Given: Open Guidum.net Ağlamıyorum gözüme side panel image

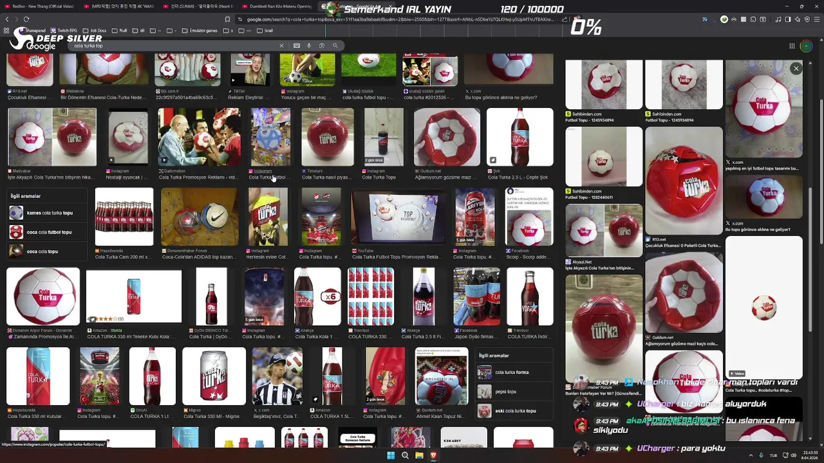Looking at the screenshot, I should point(684,292).
